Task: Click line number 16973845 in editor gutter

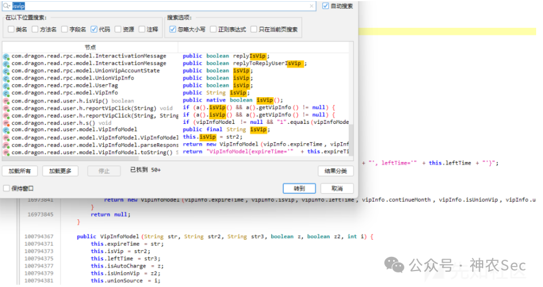Action: (40, 214)
